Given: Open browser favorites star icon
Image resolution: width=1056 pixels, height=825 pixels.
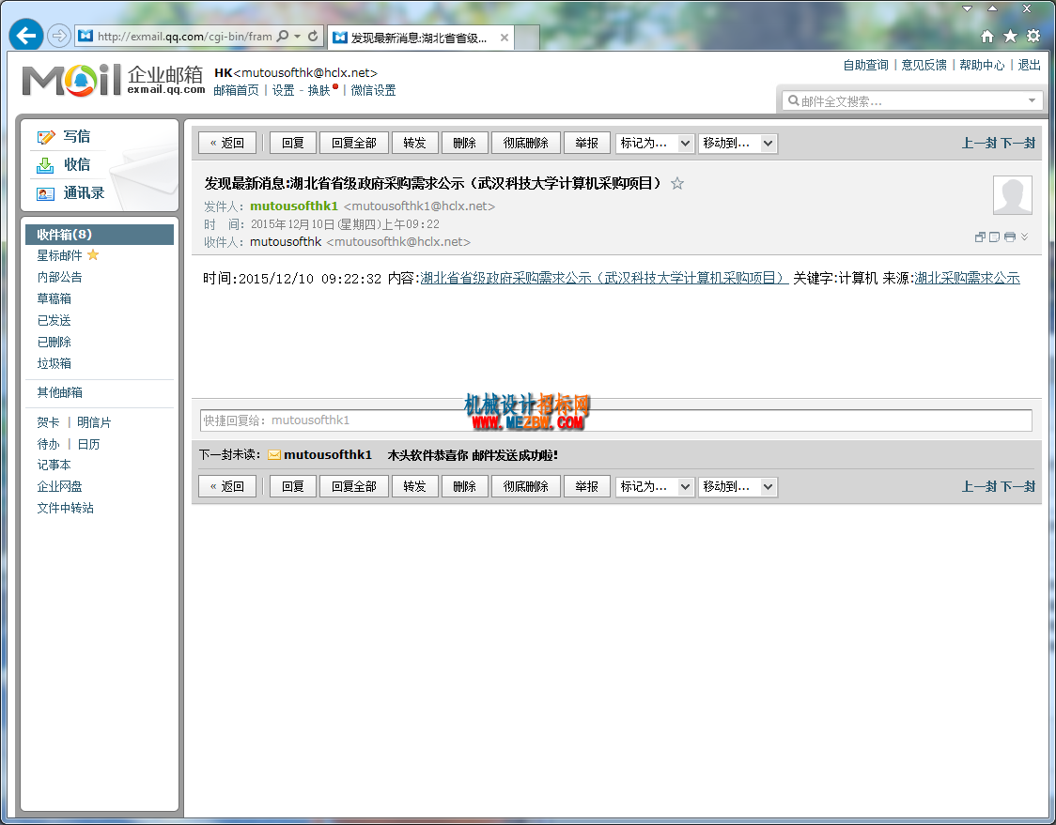Looking at the screenshot, I should click(1010, 37).
